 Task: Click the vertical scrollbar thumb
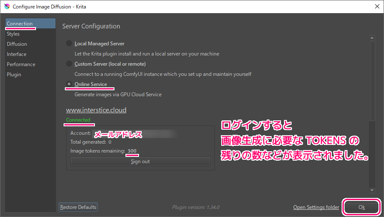(372, 81)
